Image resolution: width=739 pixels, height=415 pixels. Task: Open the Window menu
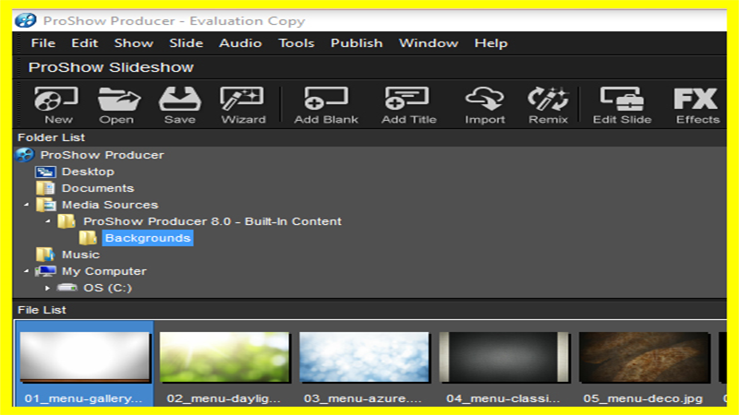click(x=429, y=43)
